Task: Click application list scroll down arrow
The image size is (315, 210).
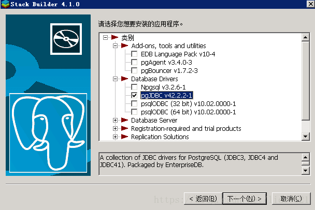Action: (x=305, y=137)
